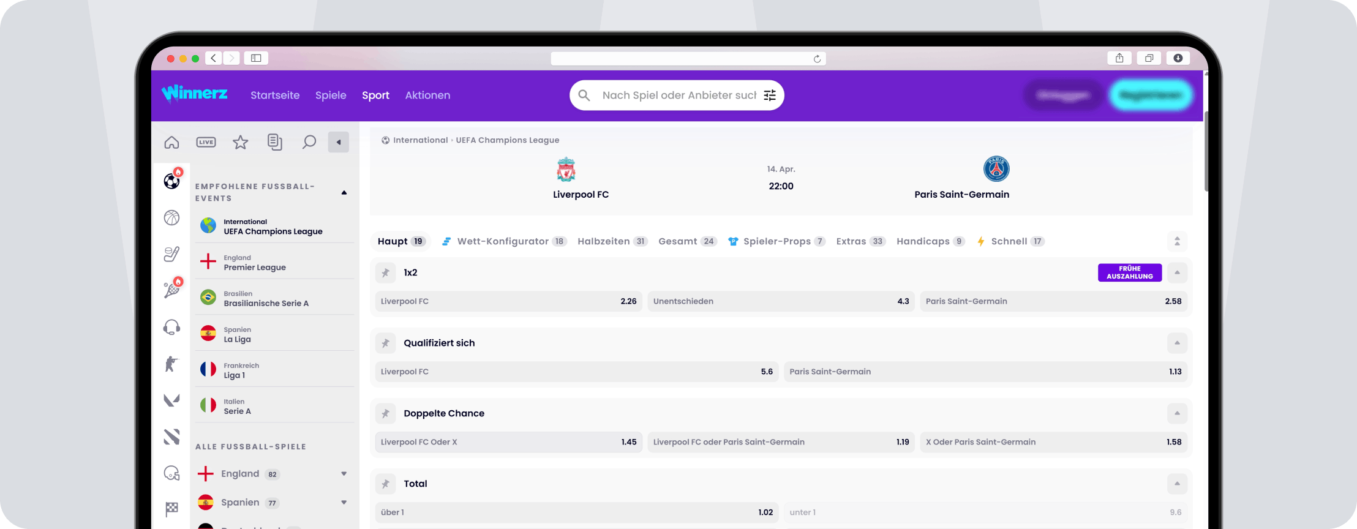Screen dimensions: 1357x529
Task: Select the ice hockey sport icon
Action: point(171,253)
